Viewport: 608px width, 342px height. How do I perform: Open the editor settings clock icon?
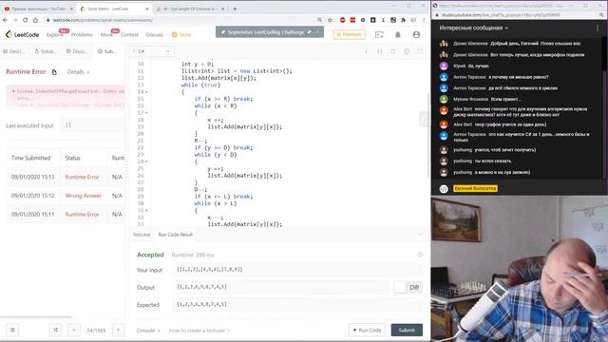(x=407, y=51)
